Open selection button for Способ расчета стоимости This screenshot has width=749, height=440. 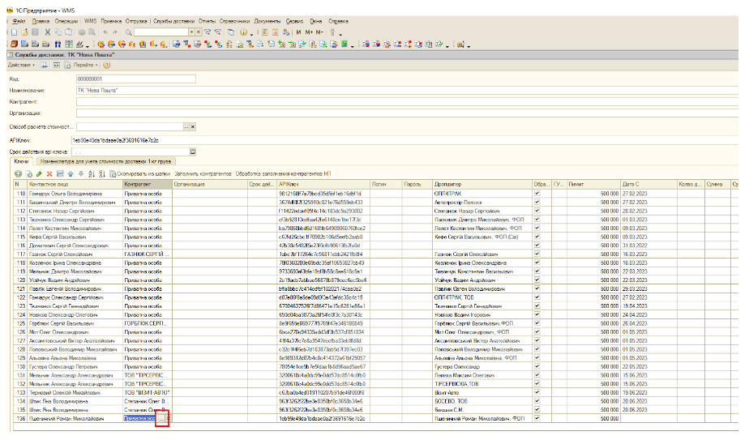[x=187, y=127]
